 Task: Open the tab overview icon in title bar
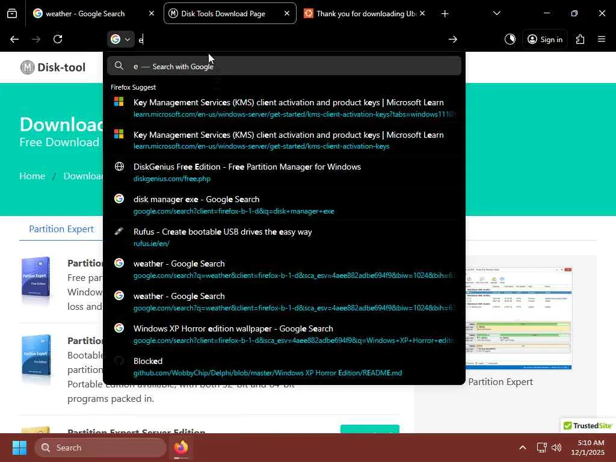[12, 14]
